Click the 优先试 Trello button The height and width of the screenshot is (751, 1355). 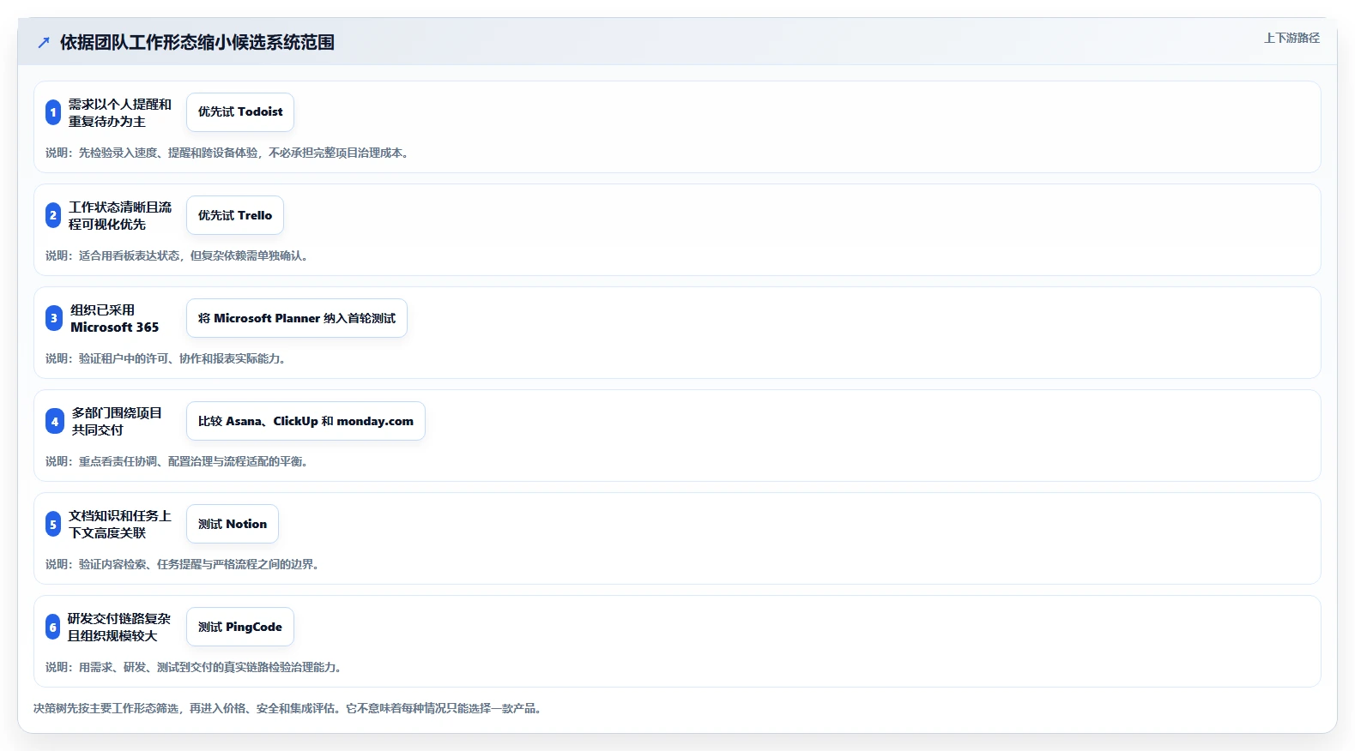pyautogui.click(x=235, y=215)
